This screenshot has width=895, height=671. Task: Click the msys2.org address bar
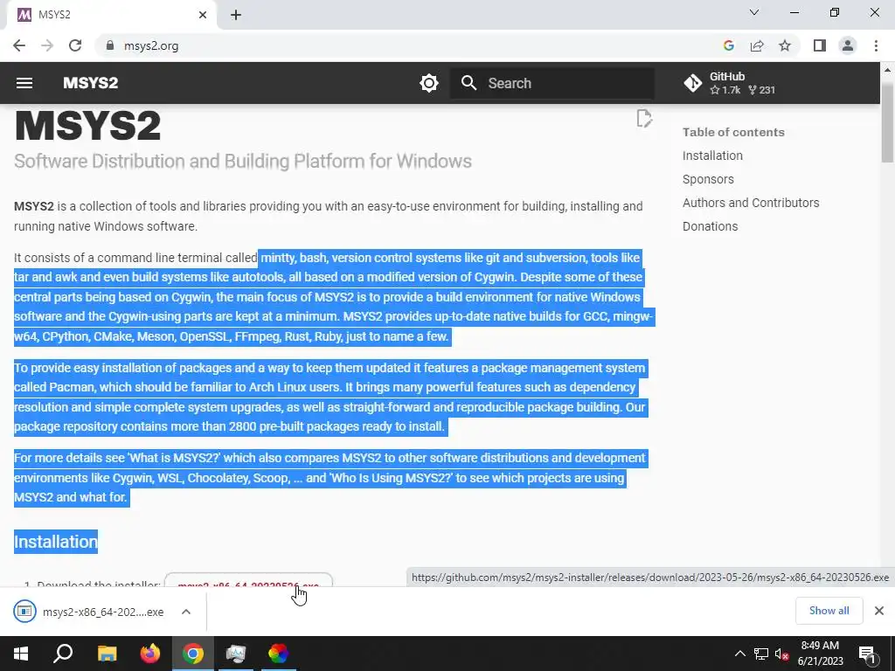(151, 45)
